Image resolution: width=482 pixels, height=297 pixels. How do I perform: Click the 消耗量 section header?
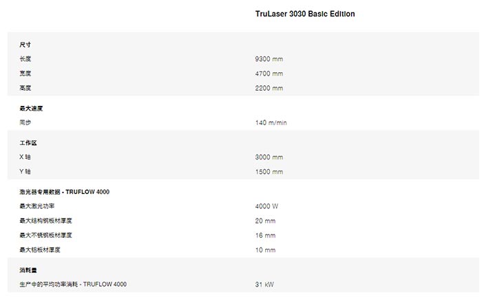coord(28,270)
